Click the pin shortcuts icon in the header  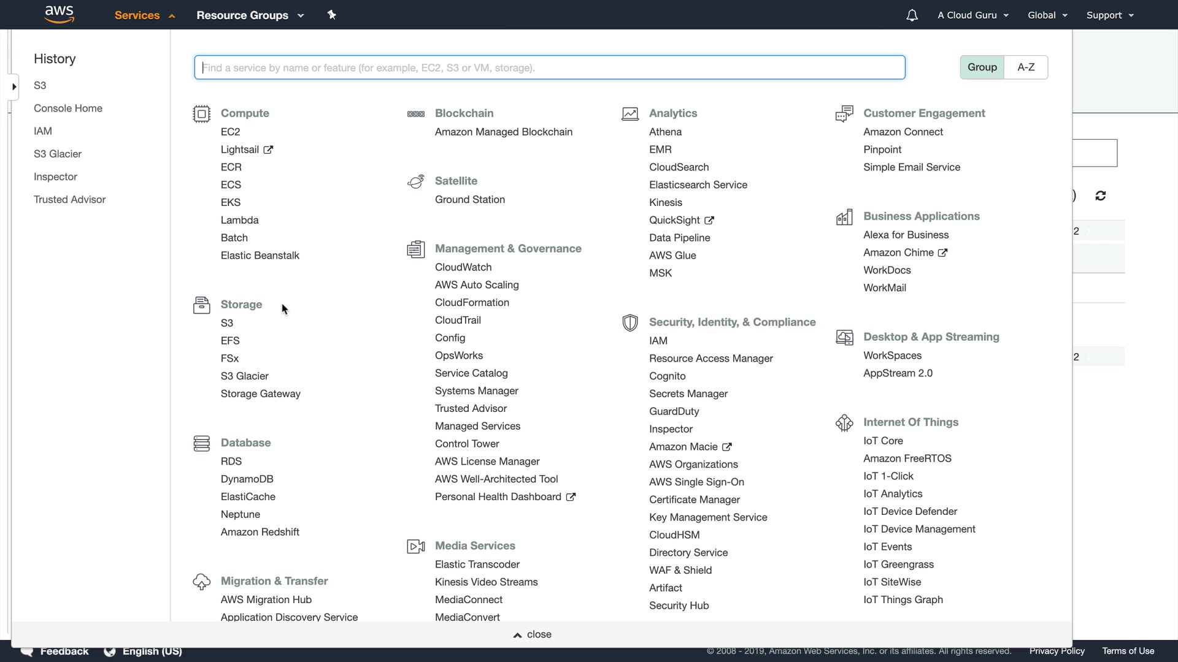point(332,15)
